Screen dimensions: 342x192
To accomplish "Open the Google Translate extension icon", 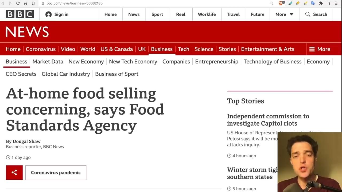I will pos(313,3).
